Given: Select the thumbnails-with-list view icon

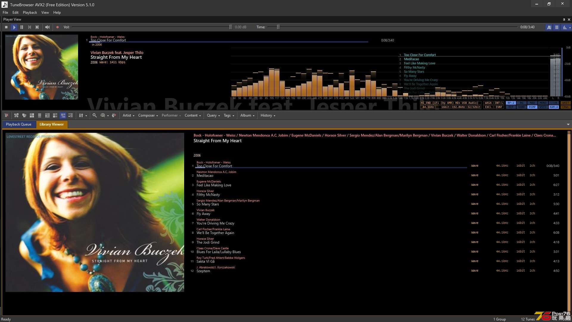Looking at the screenshot, I should 55,115.
